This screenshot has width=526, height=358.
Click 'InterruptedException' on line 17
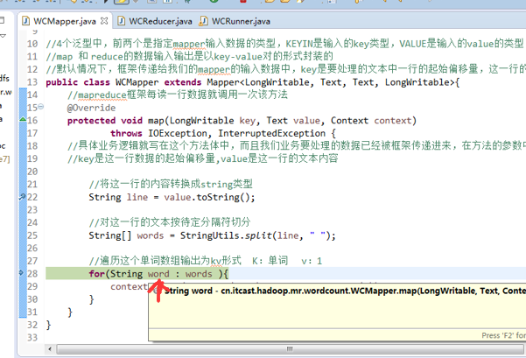click(x=271, y=133)
